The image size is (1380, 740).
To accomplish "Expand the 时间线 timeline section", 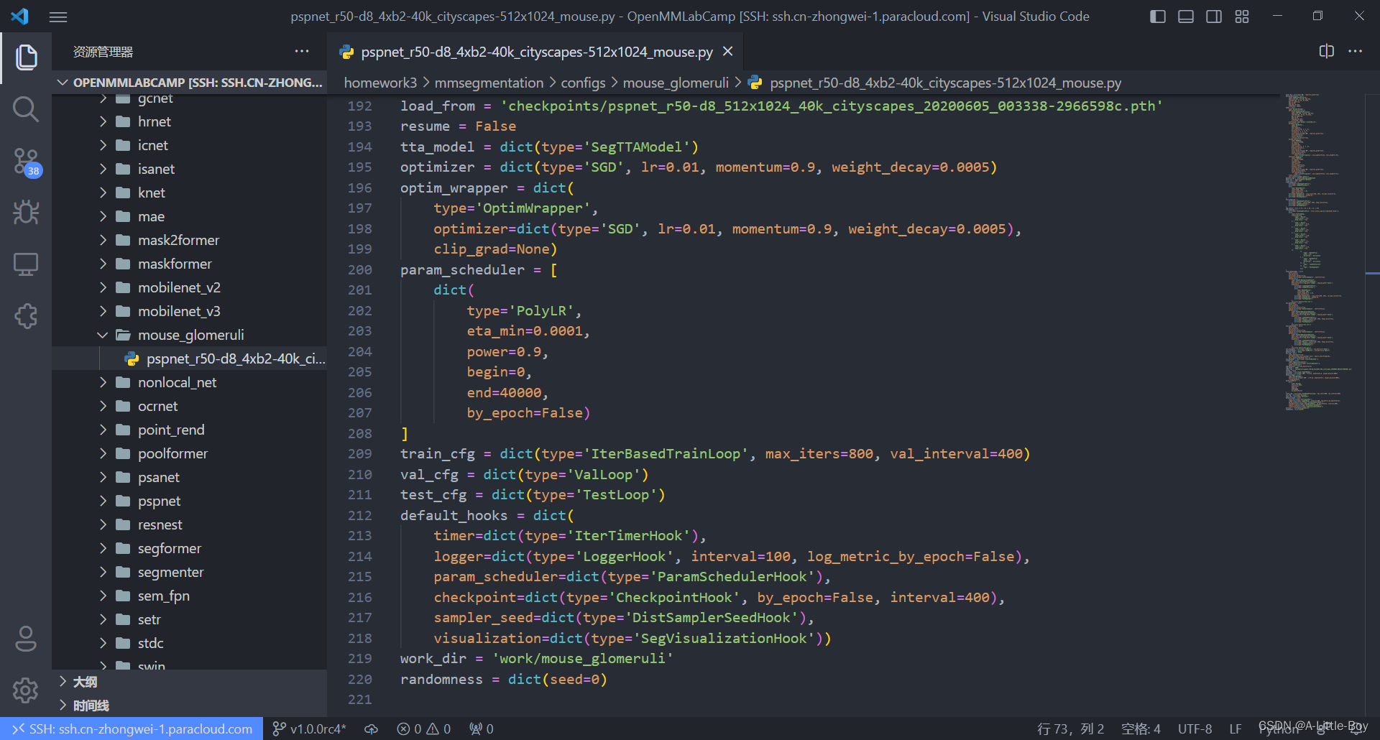I will 190,706.
